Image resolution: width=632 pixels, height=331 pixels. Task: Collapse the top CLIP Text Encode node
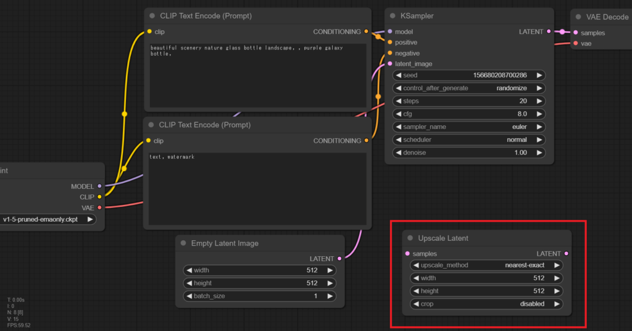coord(151,16)
